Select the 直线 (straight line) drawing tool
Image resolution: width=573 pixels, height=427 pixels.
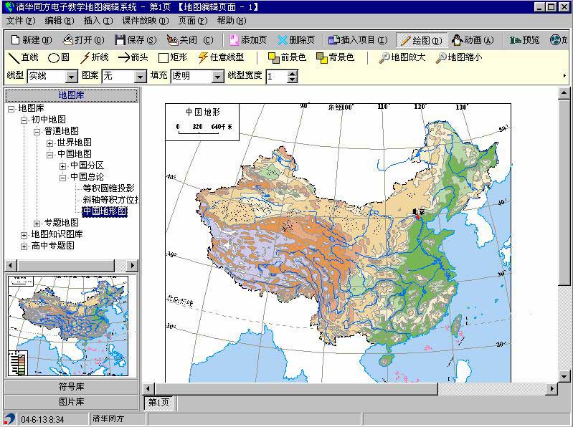pos(24,58)
